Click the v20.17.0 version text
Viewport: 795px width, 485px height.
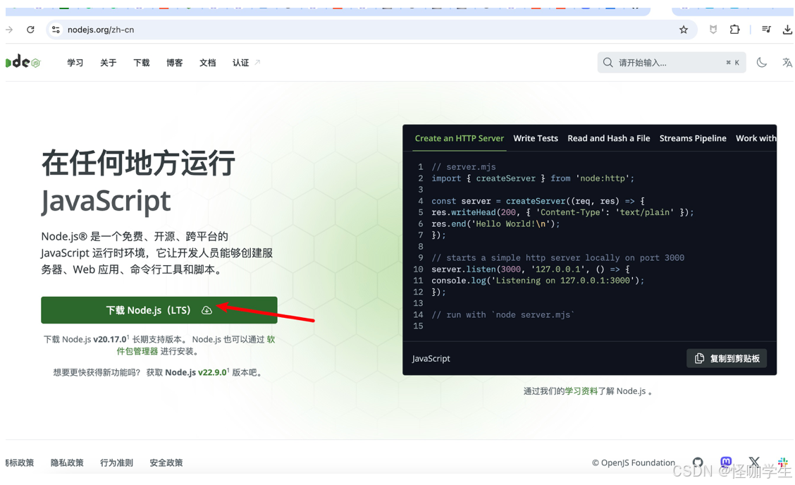pos(110,339)
